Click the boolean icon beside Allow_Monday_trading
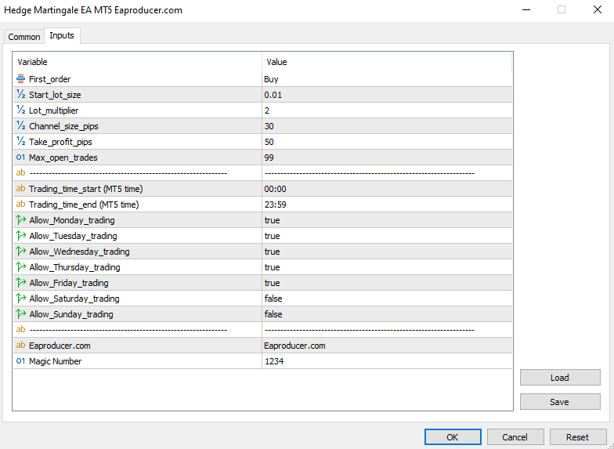Screen dimensions: 614x449 [x=20, y=220]
